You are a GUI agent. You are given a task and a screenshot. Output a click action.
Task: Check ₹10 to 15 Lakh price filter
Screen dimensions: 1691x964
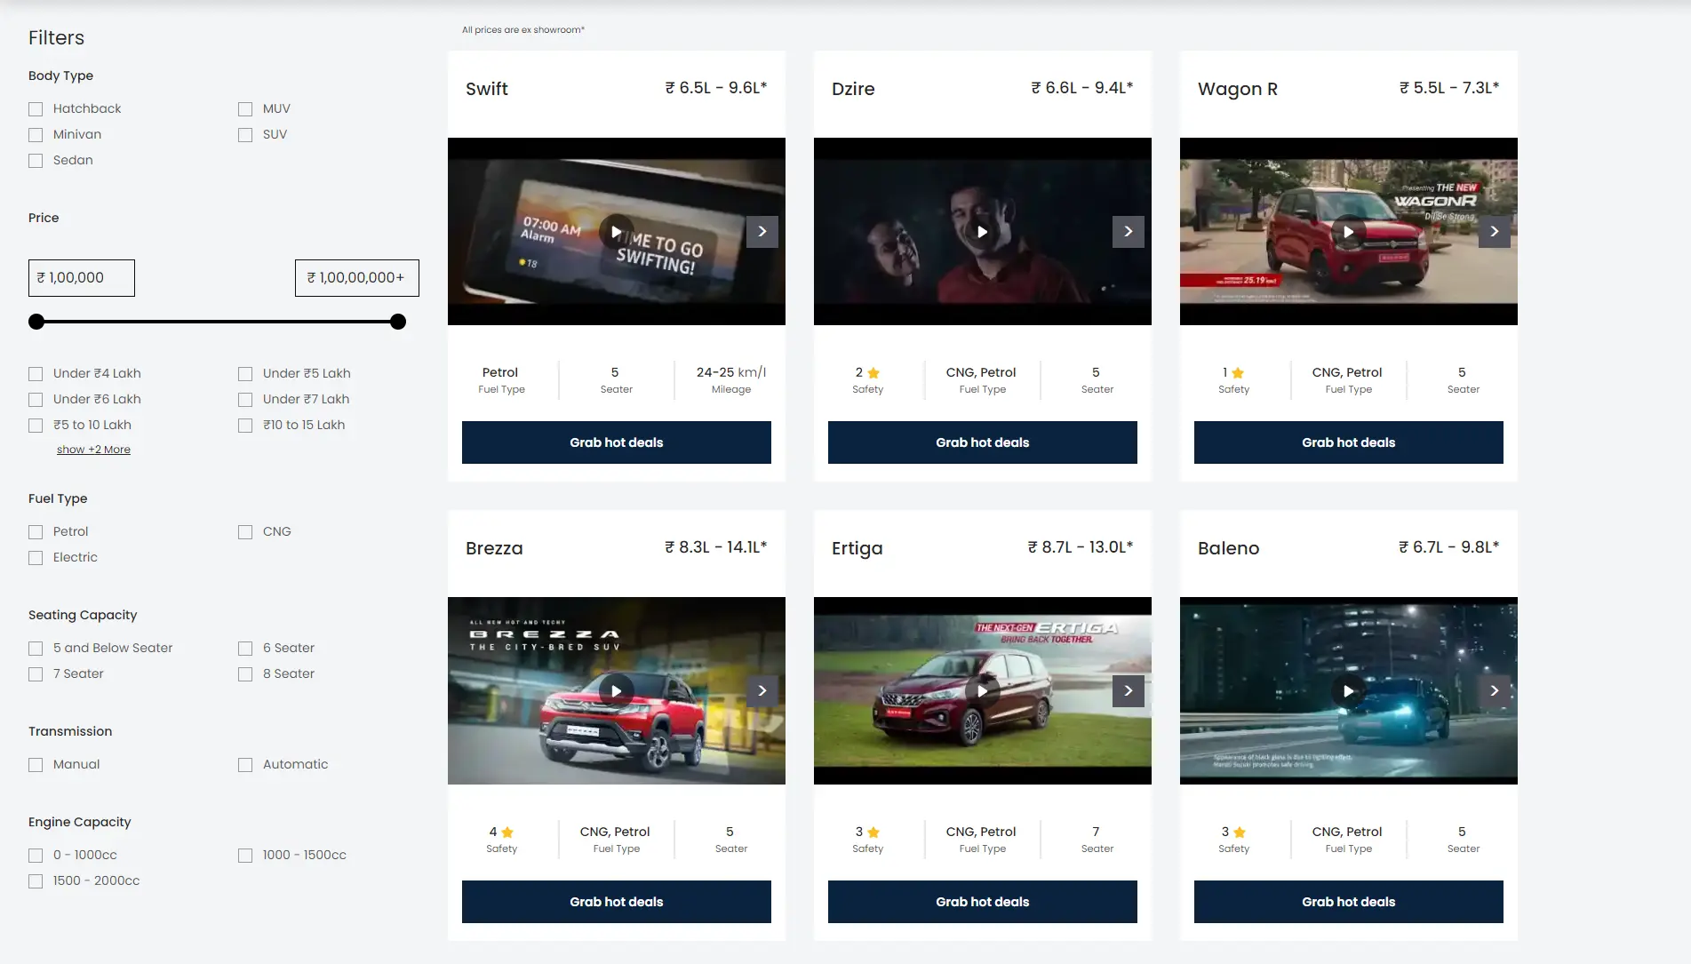tap(245, 426)
